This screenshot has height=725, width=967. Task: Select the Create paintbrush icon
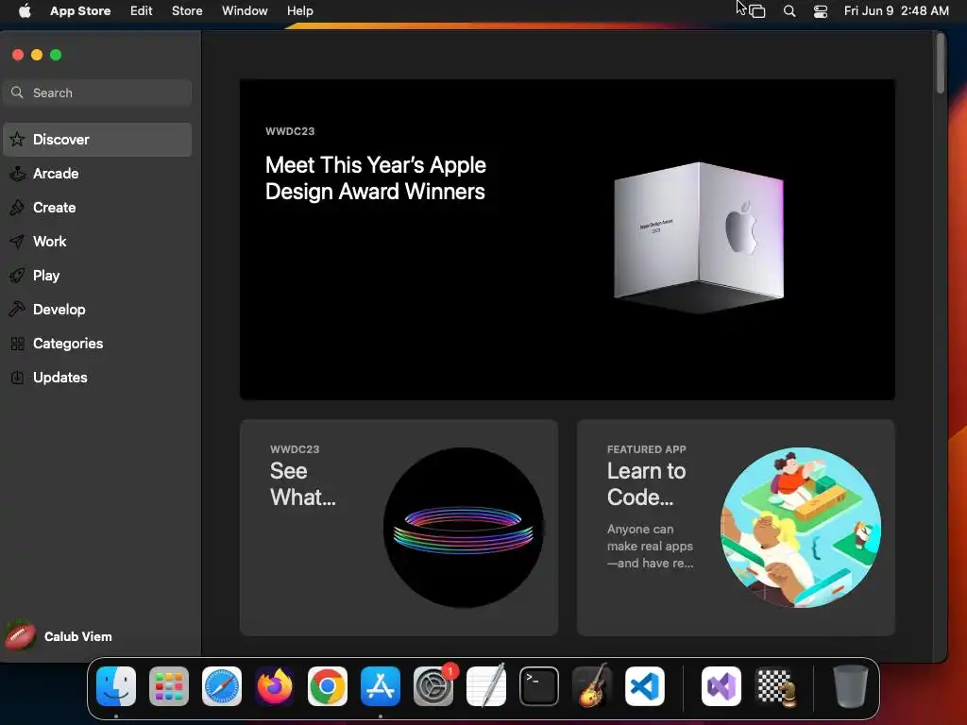[17, 207]
